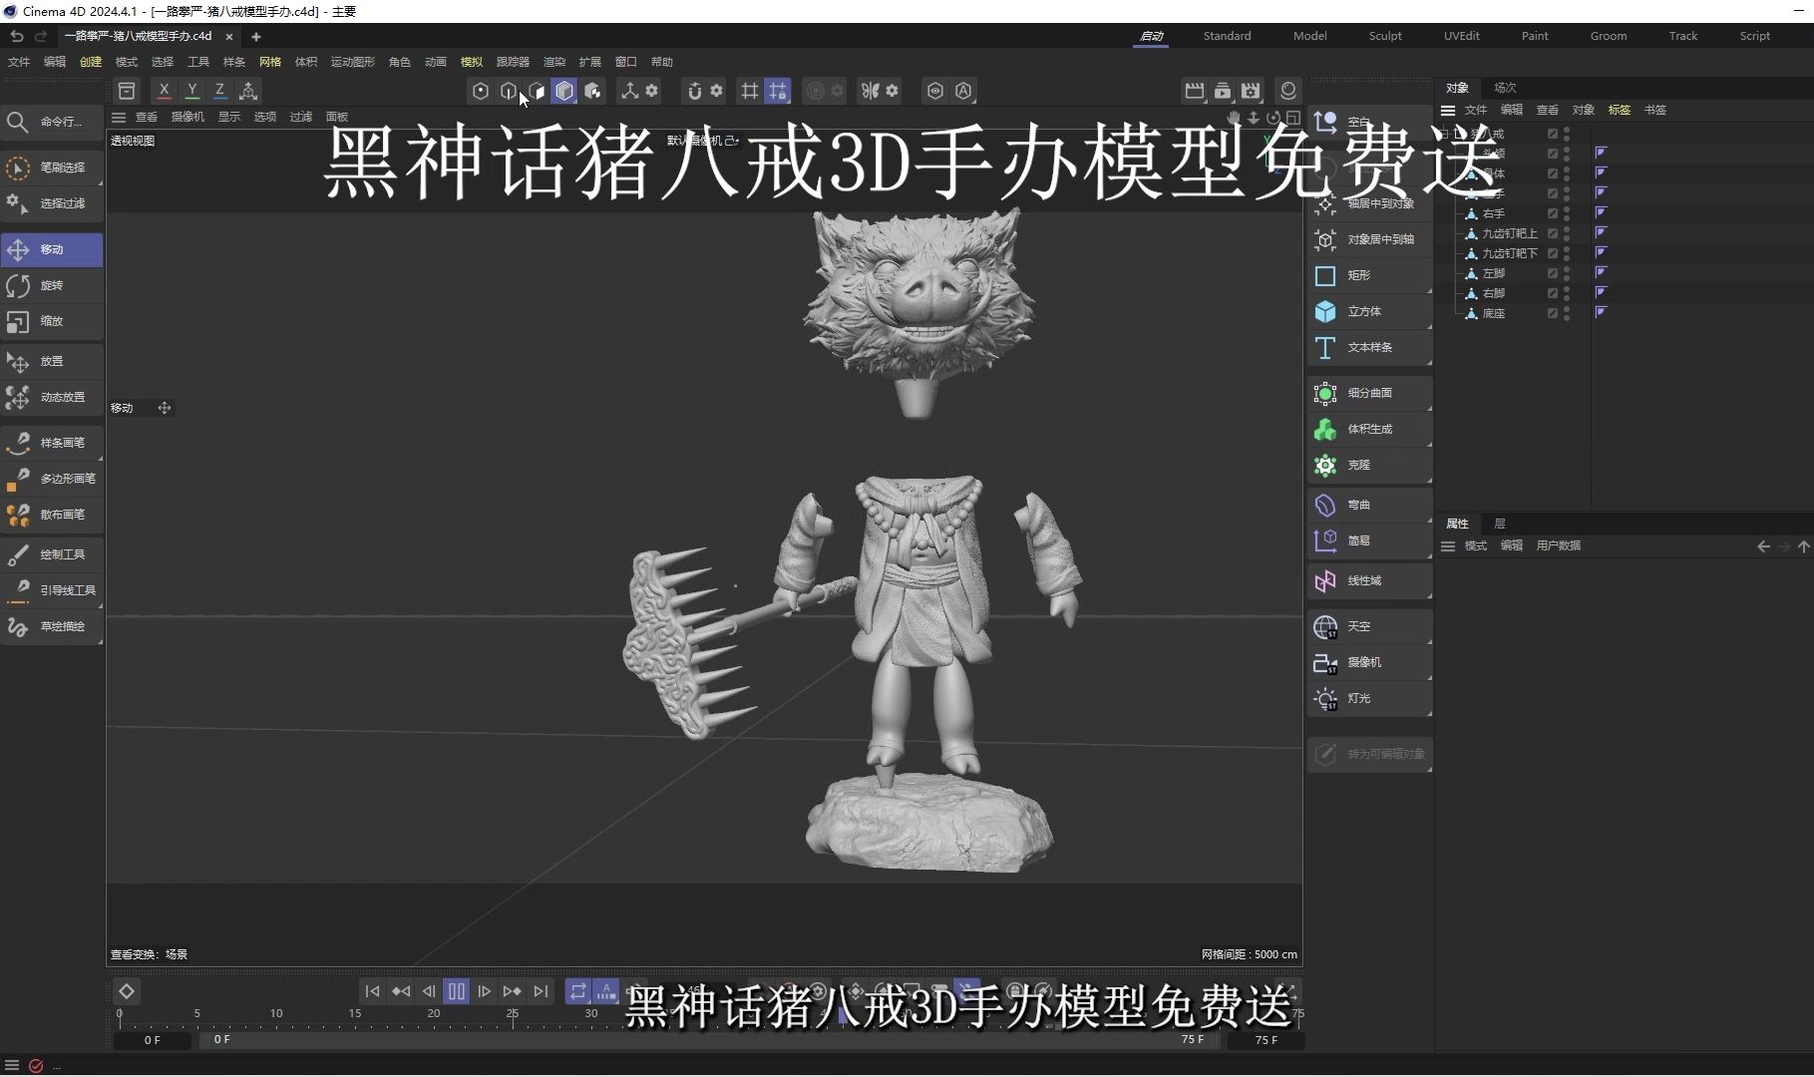Click the end frame 75 F field
The height and width of the screenshot is (1077, 1814).
point(1267,1040)
